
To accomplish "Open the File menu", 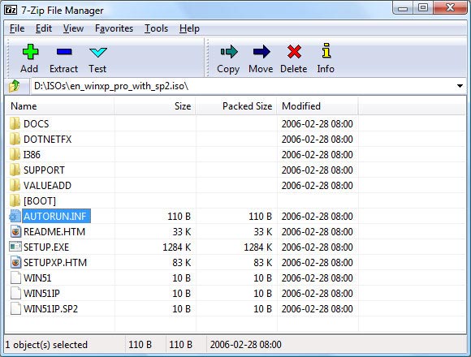I will (17, 28).
